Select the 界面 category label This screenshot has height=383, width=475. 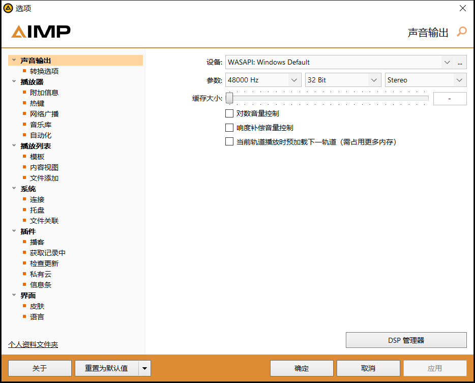tap(28, 296)
